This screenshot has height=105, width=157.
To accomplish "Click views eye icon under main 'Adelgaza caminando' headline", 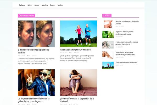I will click(75, 53).
